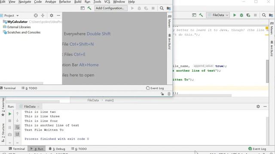Open the View menu

click(x=12, y=2)
